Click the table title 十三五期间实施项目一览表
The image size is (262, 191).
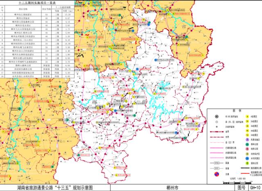tap(37, 2)
